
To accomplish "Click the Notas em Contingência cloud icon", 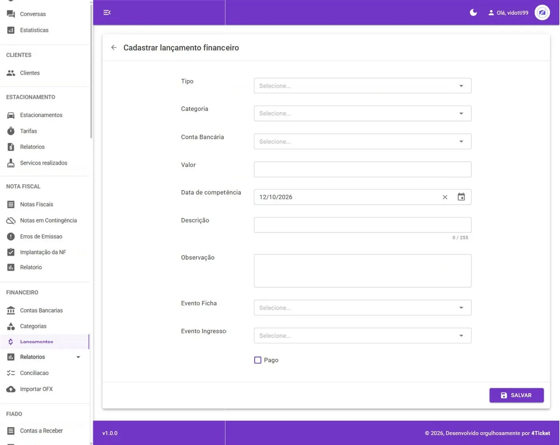I will pos(11,221).
